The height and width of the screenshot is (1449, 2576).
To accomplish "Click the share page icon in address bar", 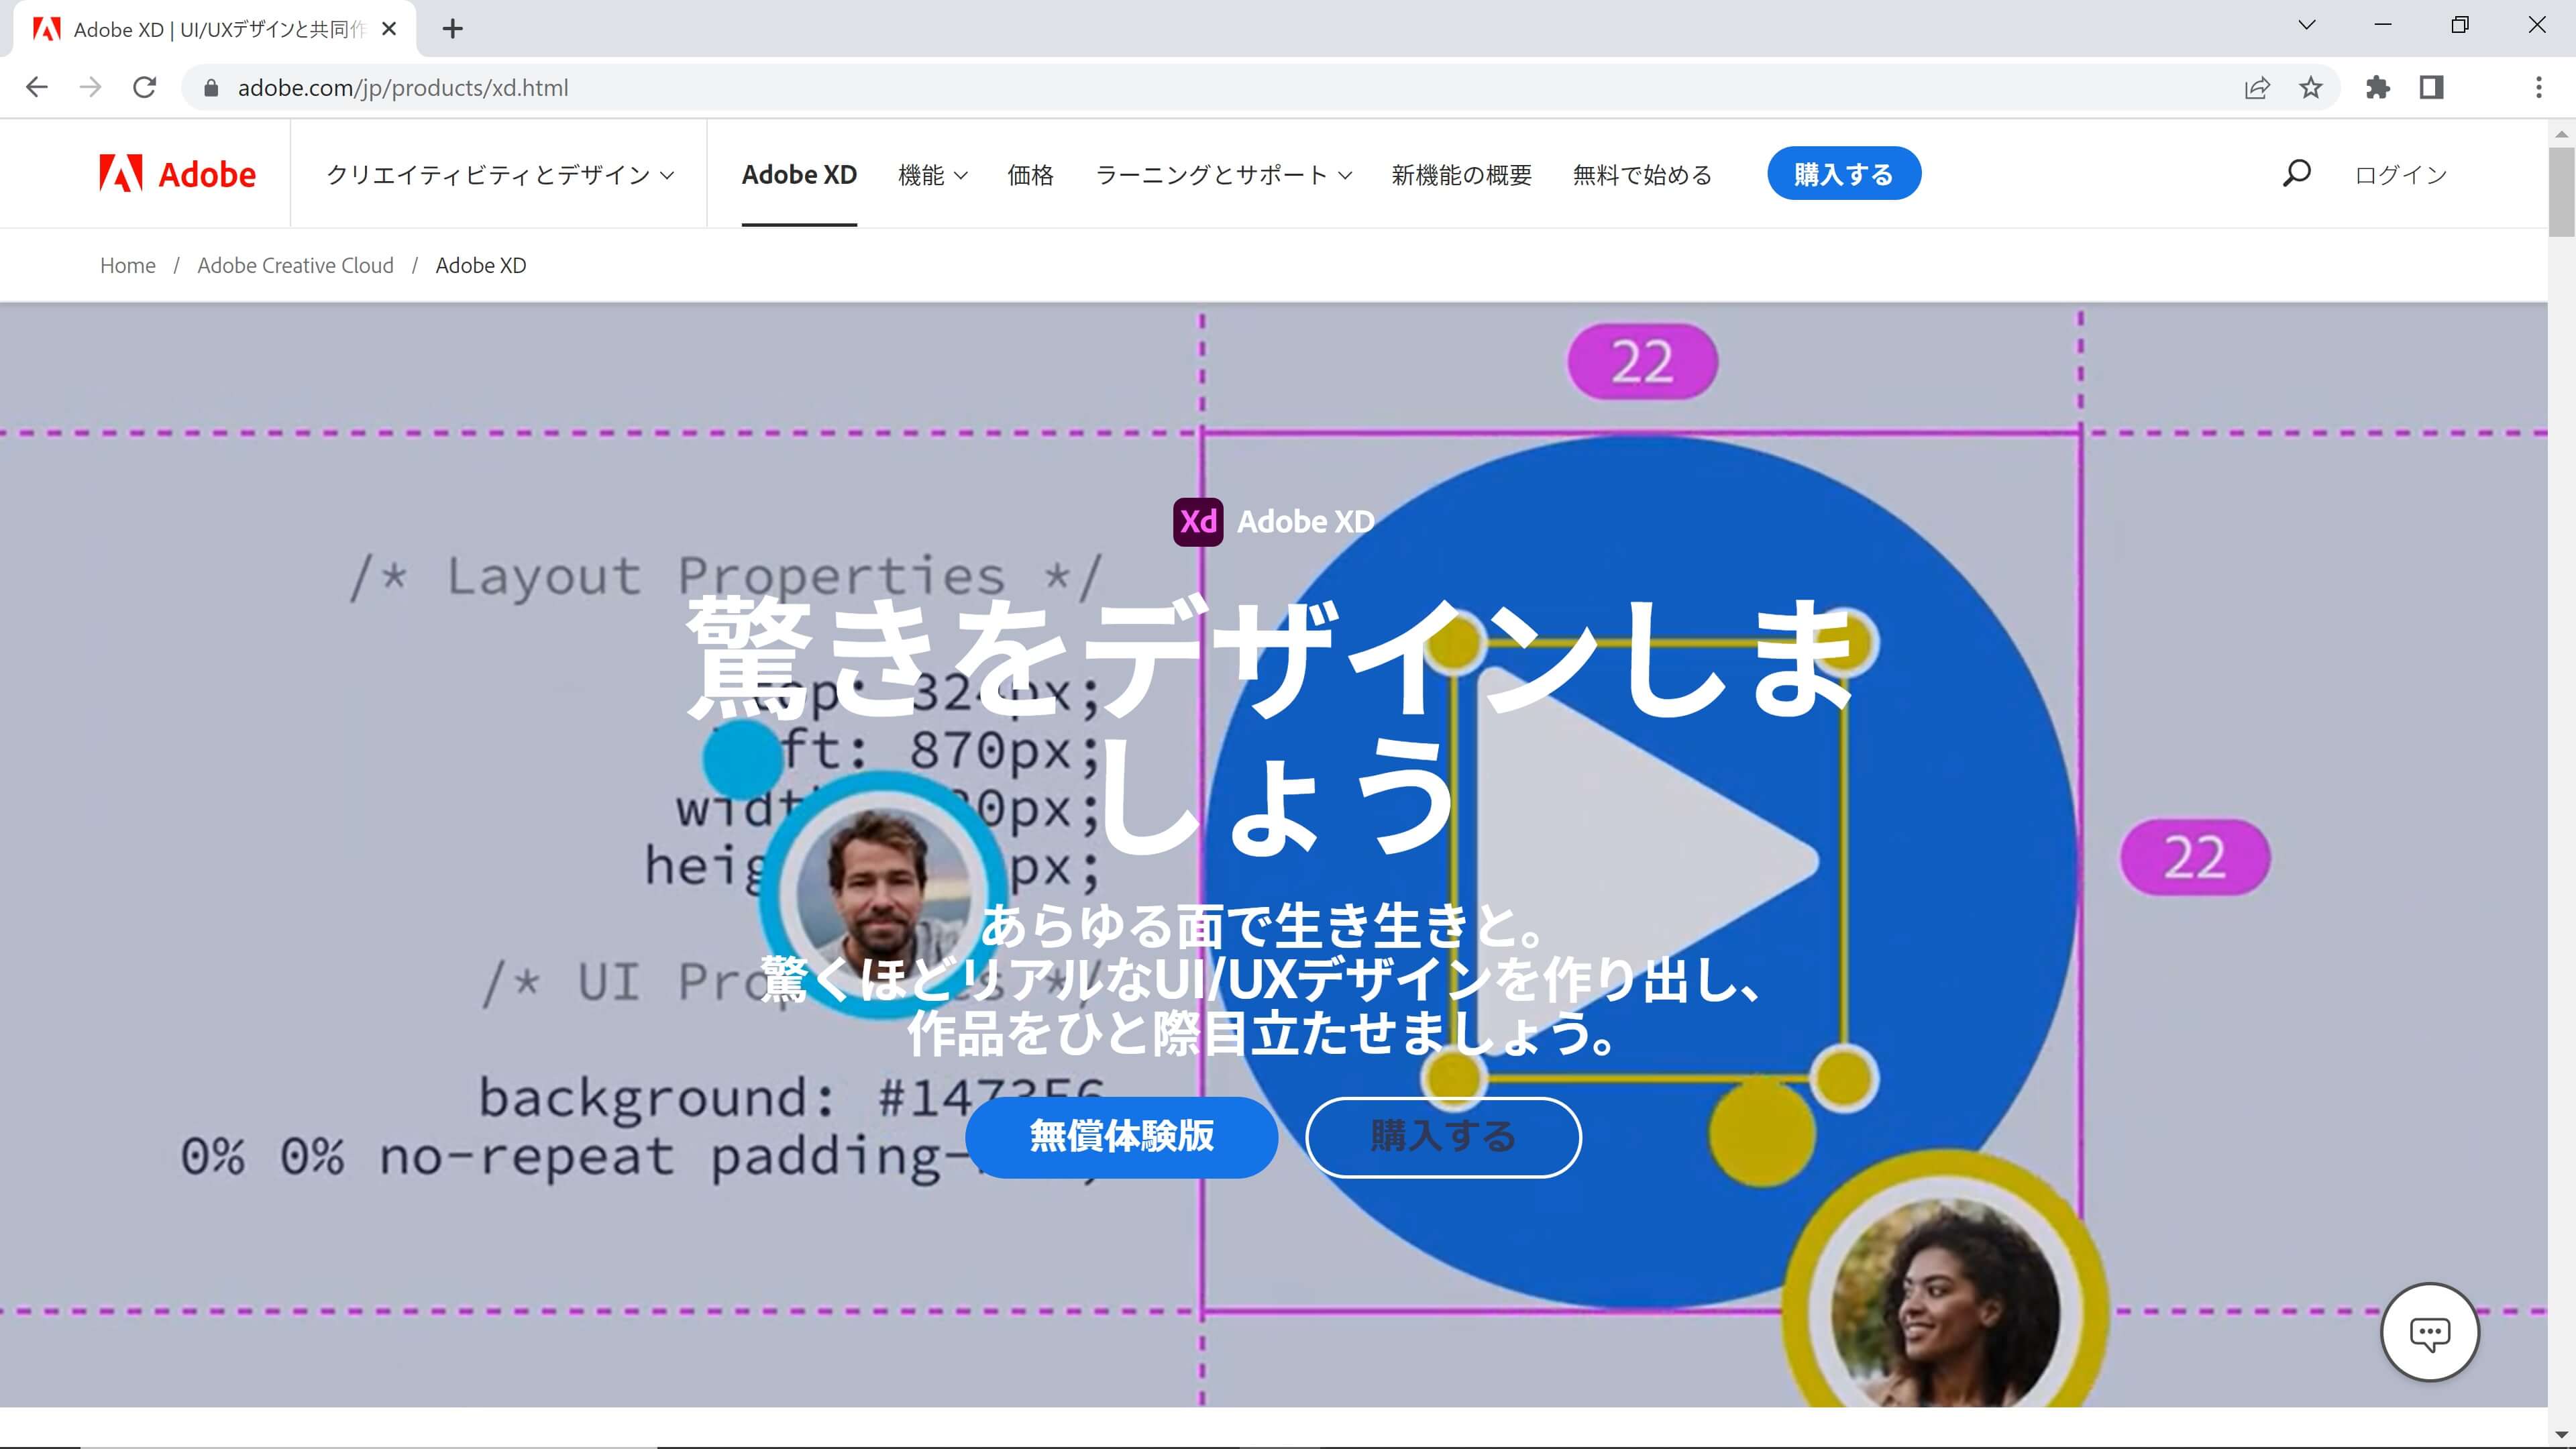I will coord(2257,87).
